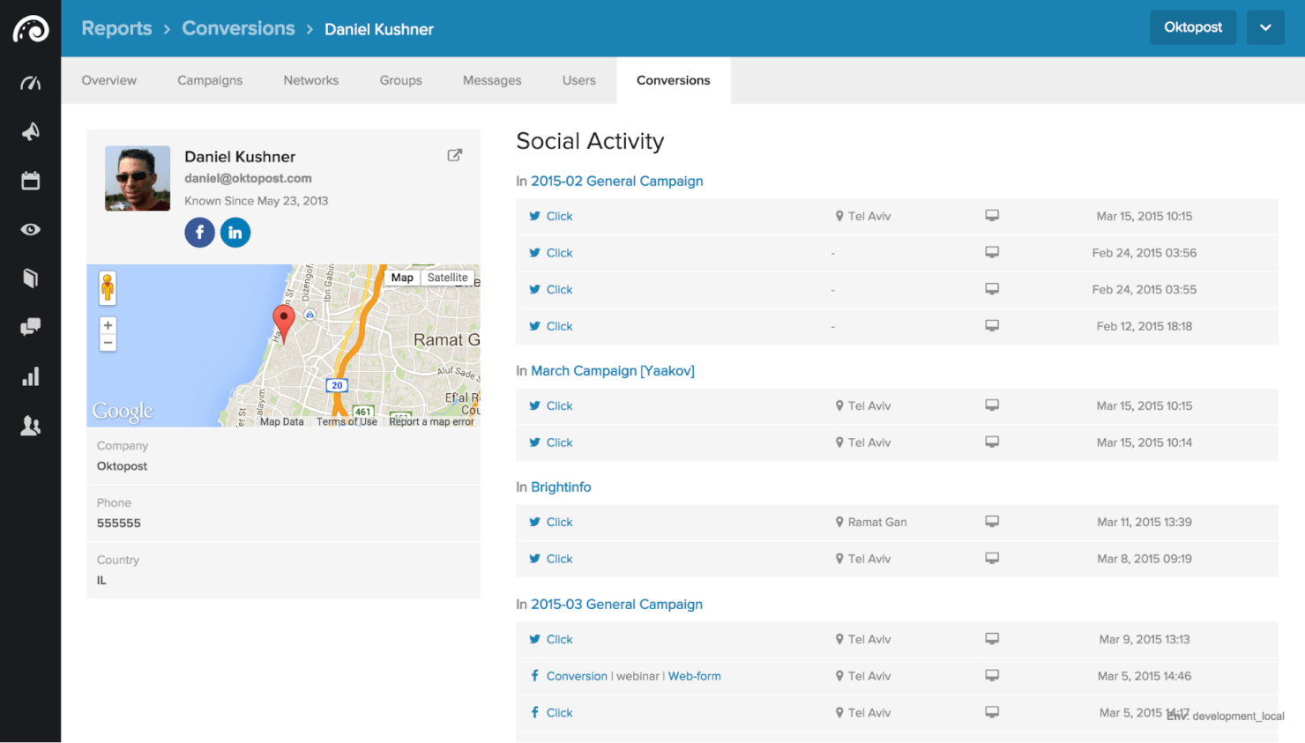
Task: Select the chat bubbles messages icon
Action: [x=30, y=327]
